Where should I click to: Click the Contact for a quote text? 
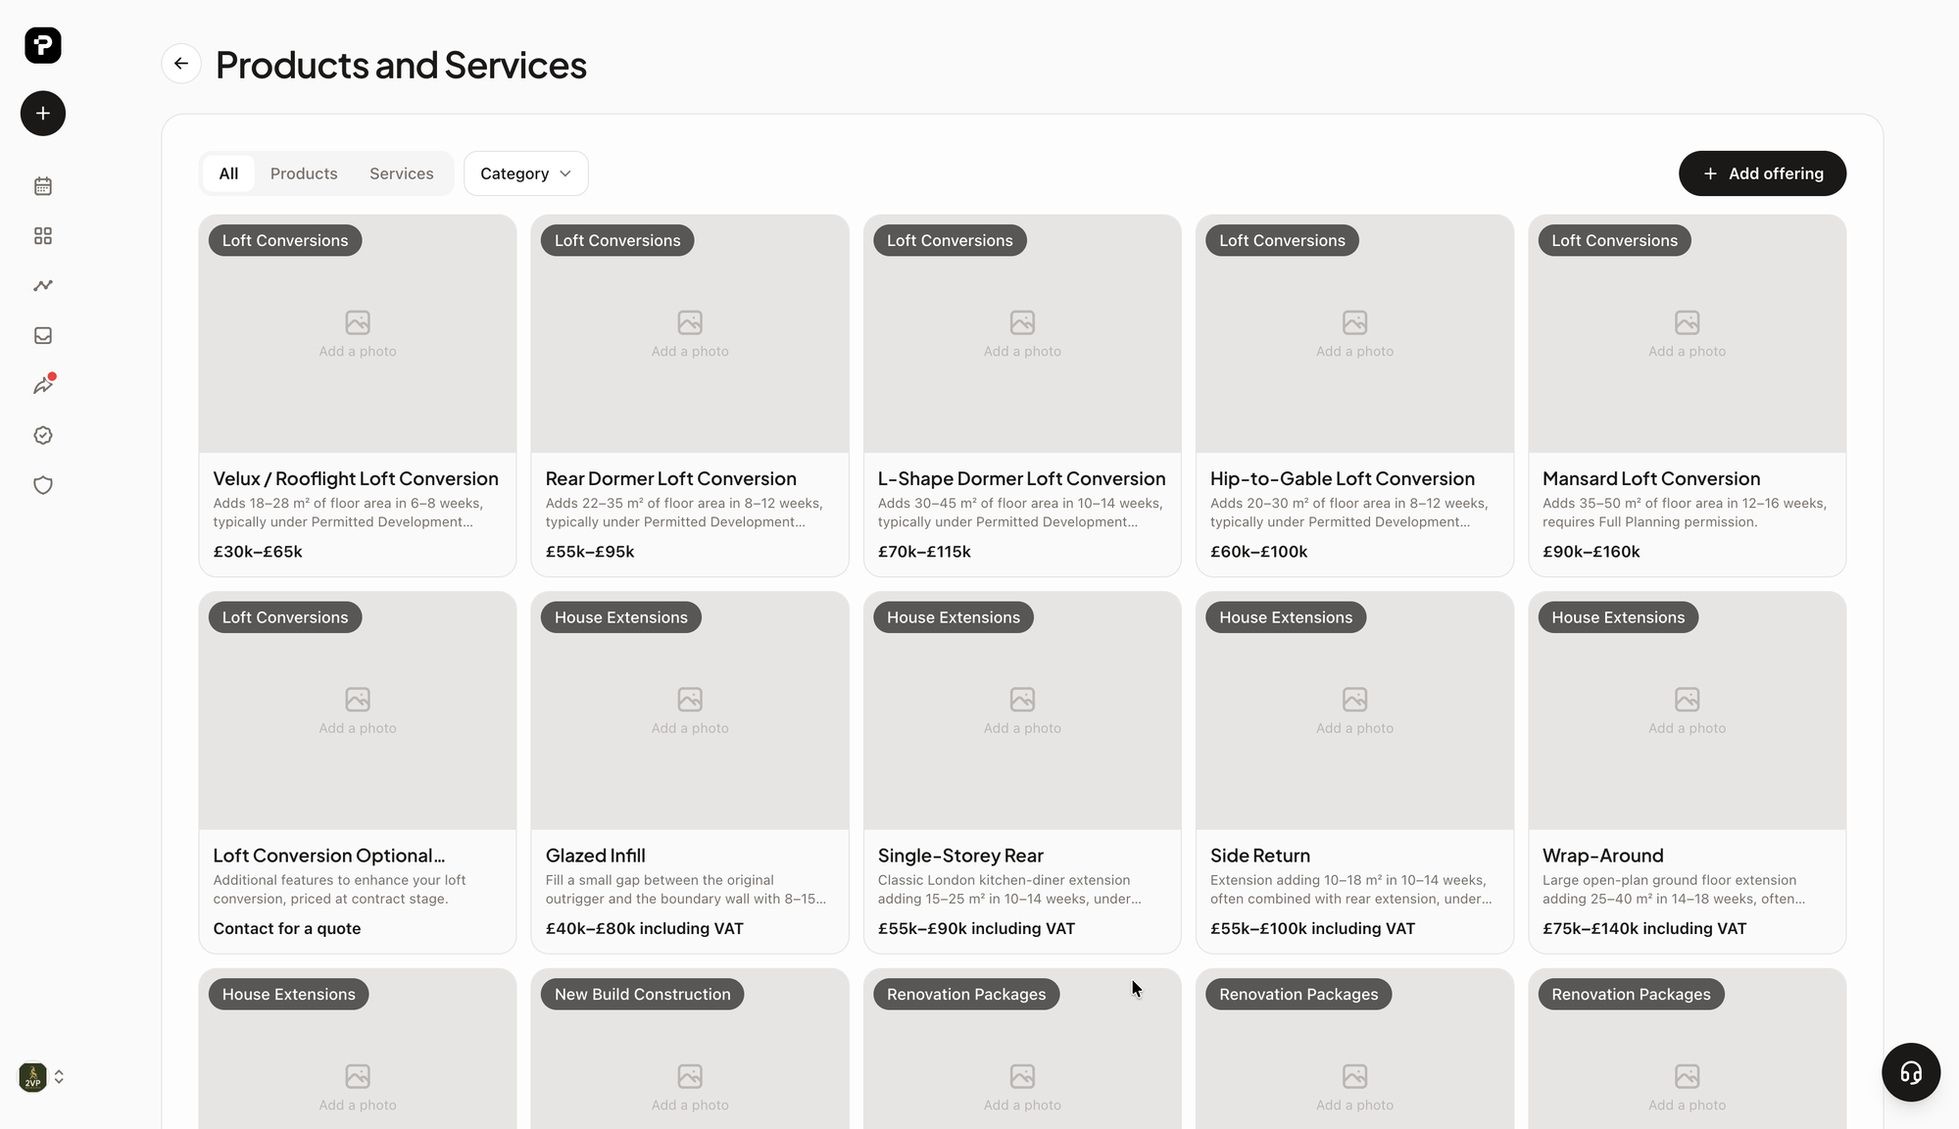coord(286,928)
